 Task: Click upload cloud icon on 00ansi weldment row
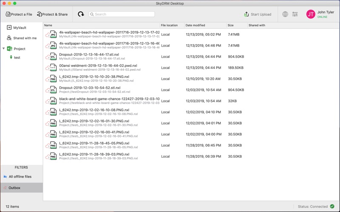tap(48, 68)
